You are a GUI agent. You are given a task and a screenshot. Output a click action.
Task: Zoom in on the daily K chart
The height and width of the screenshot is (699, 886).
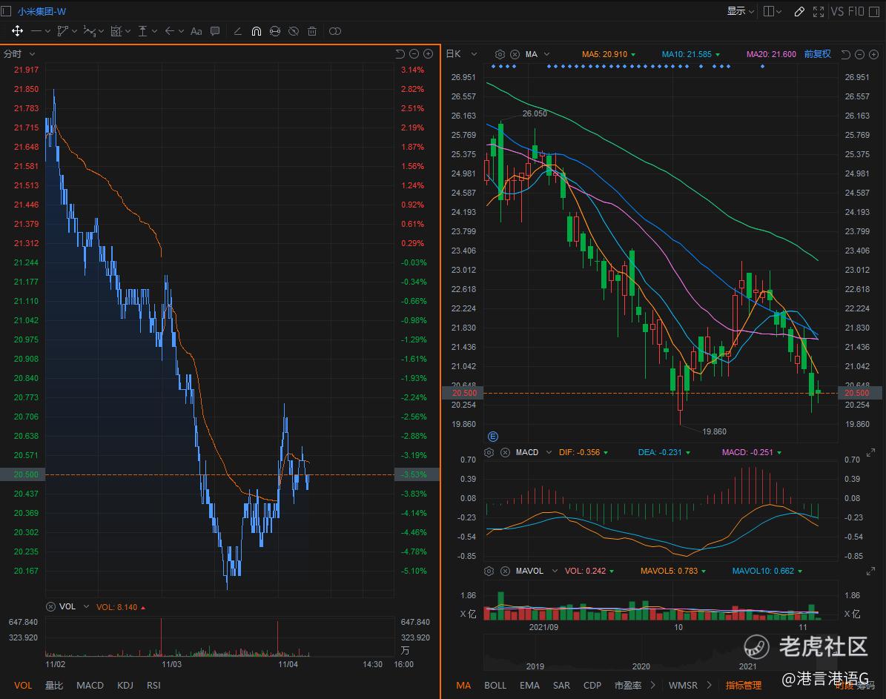pyautogui.click(x=873, y=54)
